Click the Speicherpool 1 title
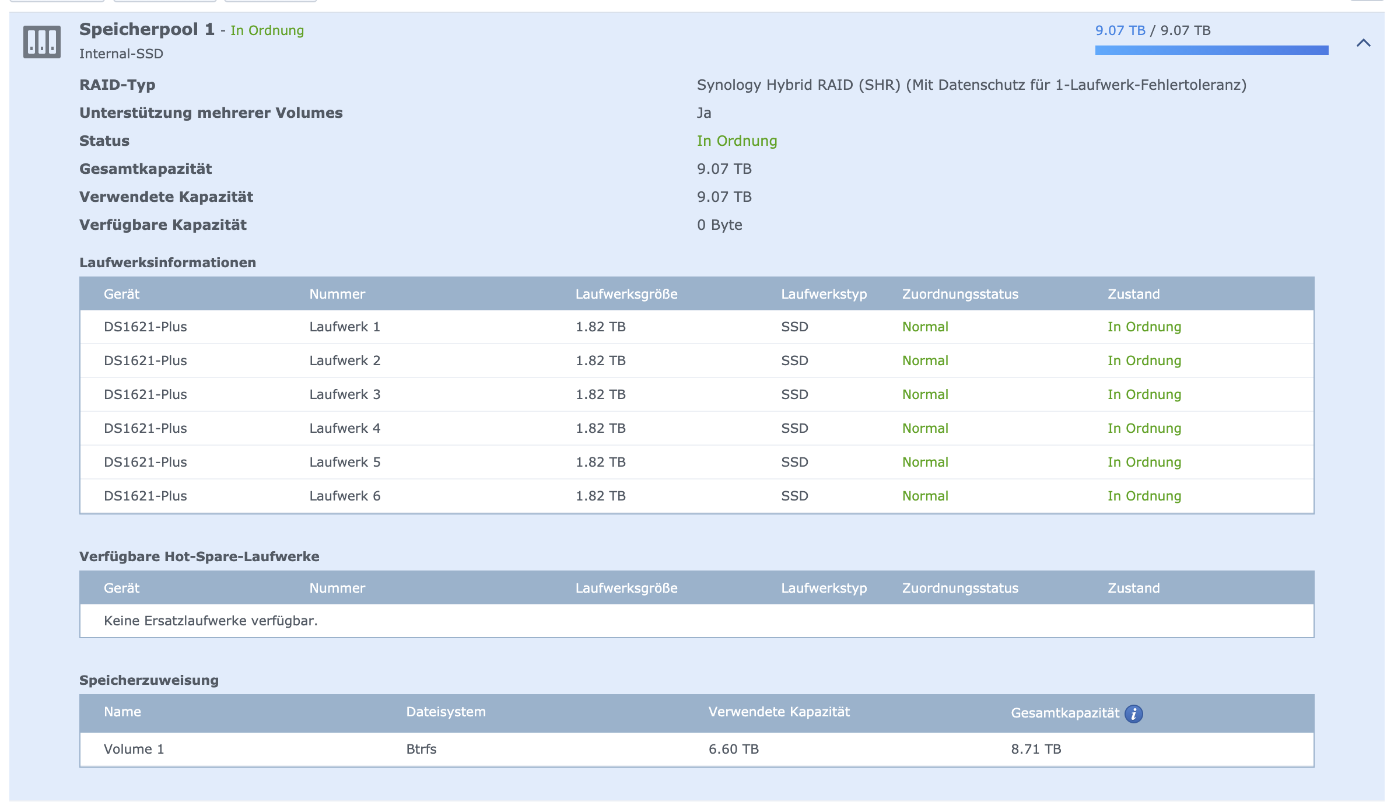Image resolution: width=1394 pixels, height=812 pixels. pos(146,29)
